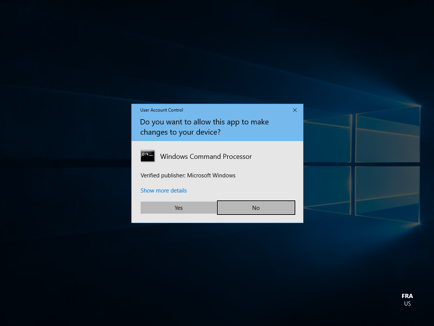Screen dimensions: 434x326
Task: Click the Windows Command Processor app name
Action: click(206, 157)
